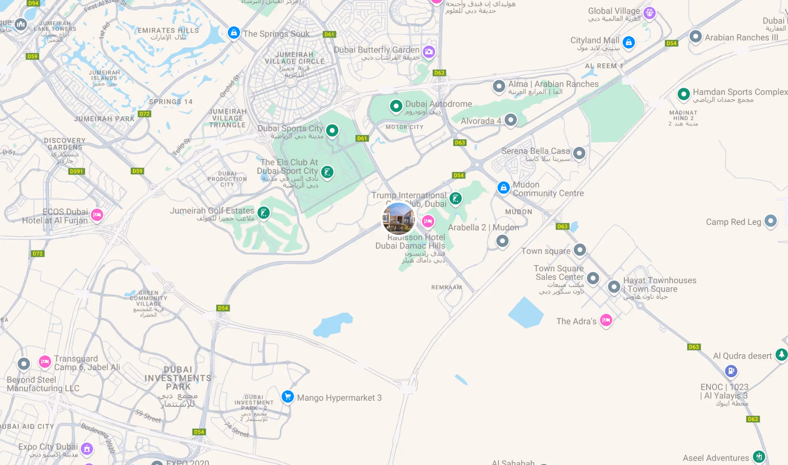788x465 pixels.
Task: Click The Els Club golf icon
Action: click(327, 172)
